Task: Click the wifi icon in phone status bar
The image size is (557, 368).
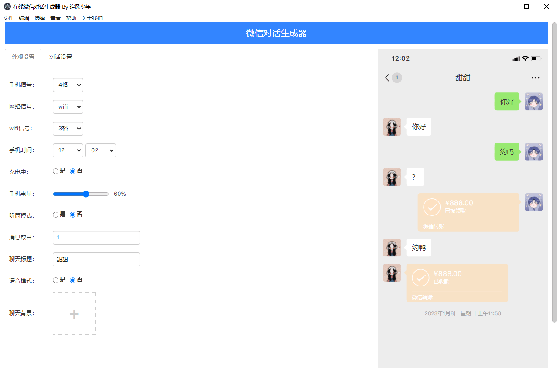Action: [x=525, y=58]
